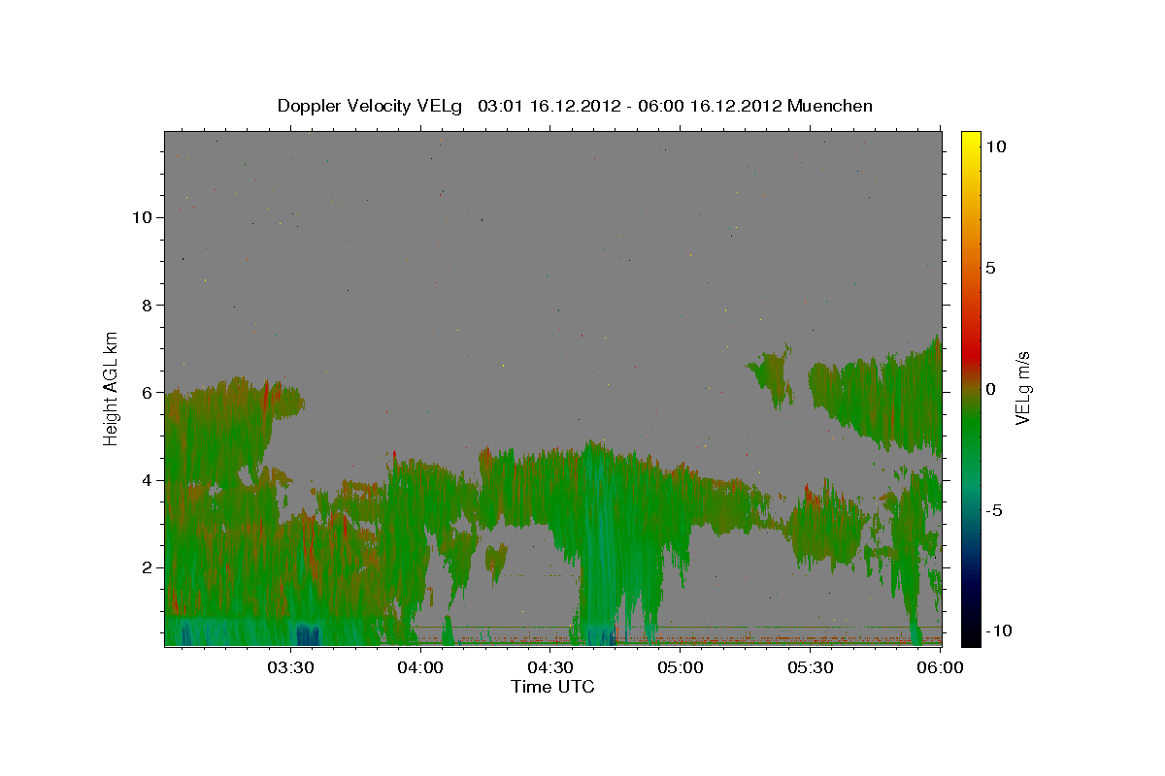Click the '04:00' time tick label
Screen dimensions: 1165x776
pyautogui.click(x=421, y=667)
